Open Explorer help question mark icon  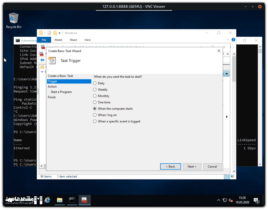(233, 40)
